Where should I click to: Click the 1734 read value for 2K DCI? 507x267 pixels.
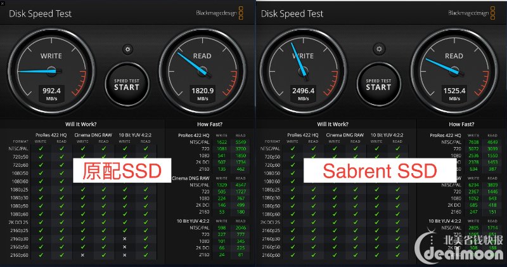coord(241,162)
